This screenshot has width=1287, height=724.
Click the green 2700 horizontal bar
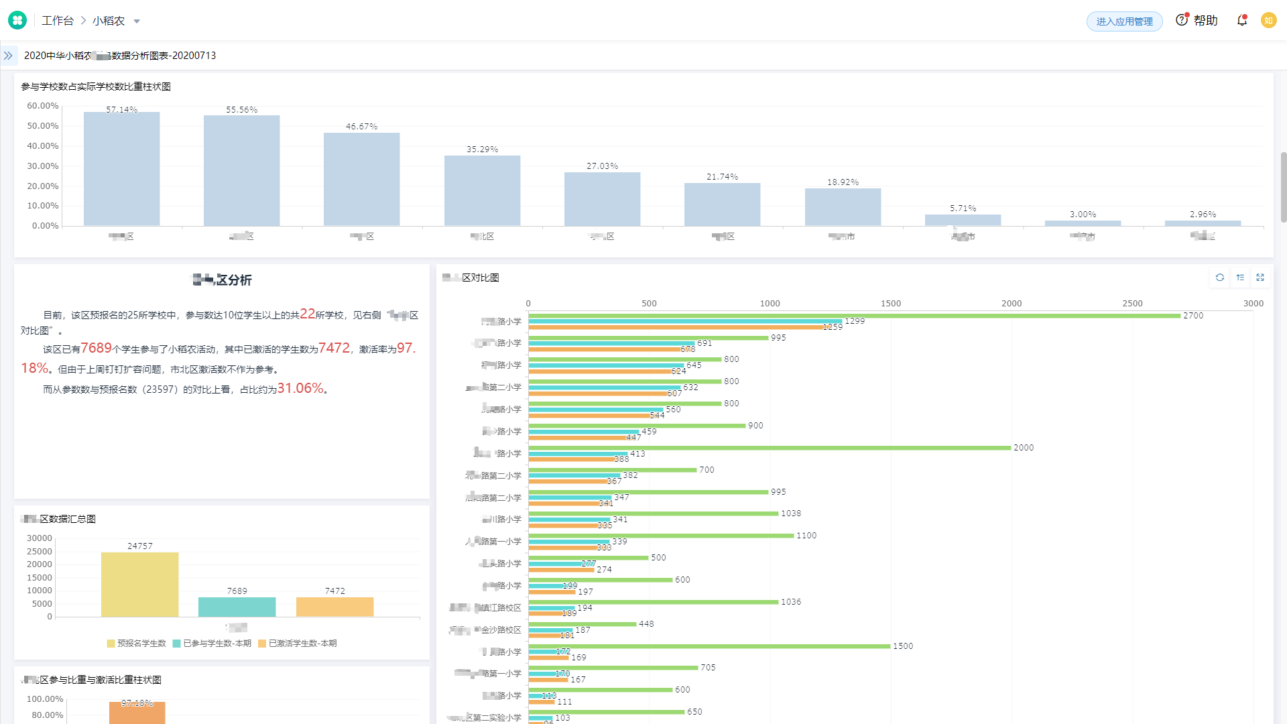coord(855,316)
